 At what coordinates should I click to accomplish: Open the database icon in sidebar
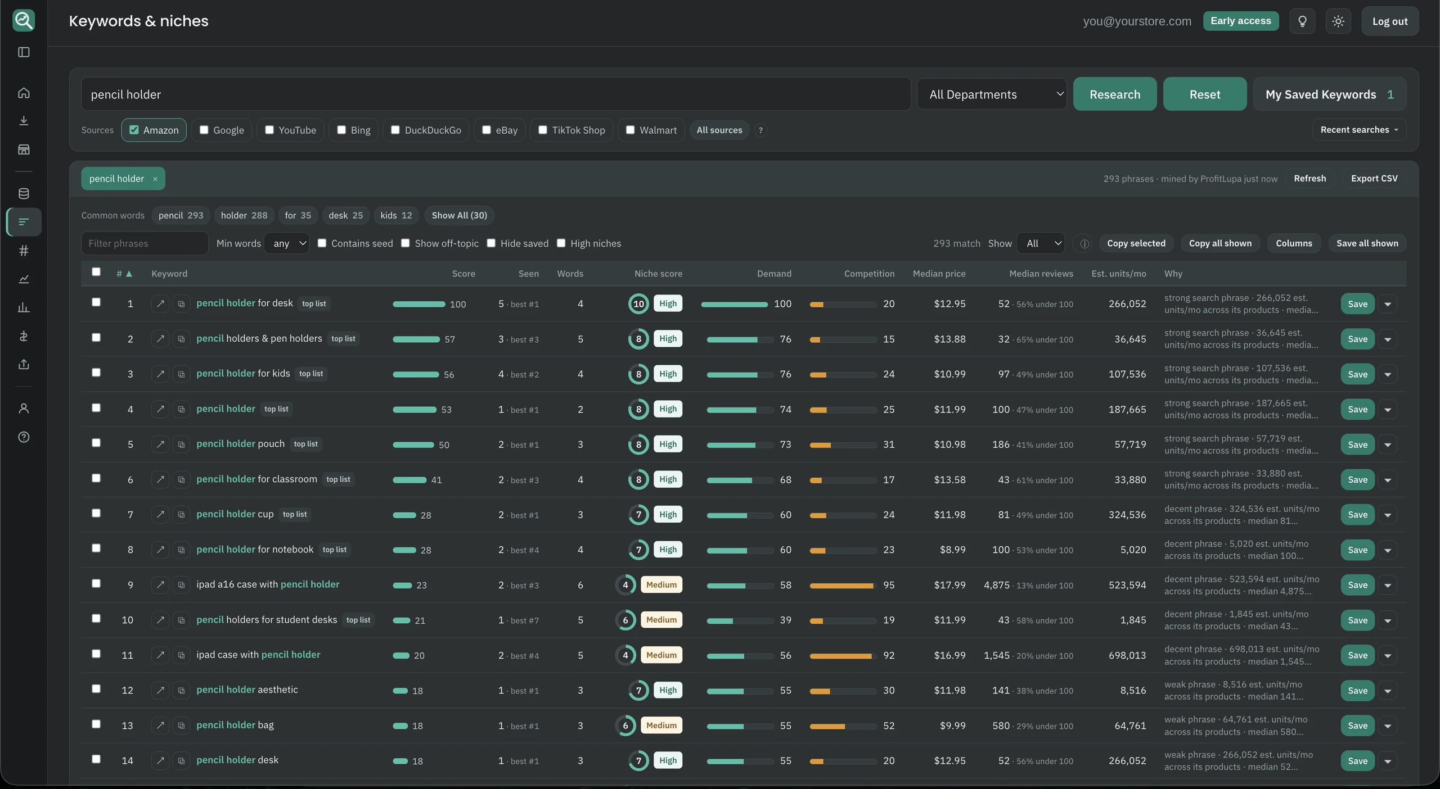[x=24, y=194]
